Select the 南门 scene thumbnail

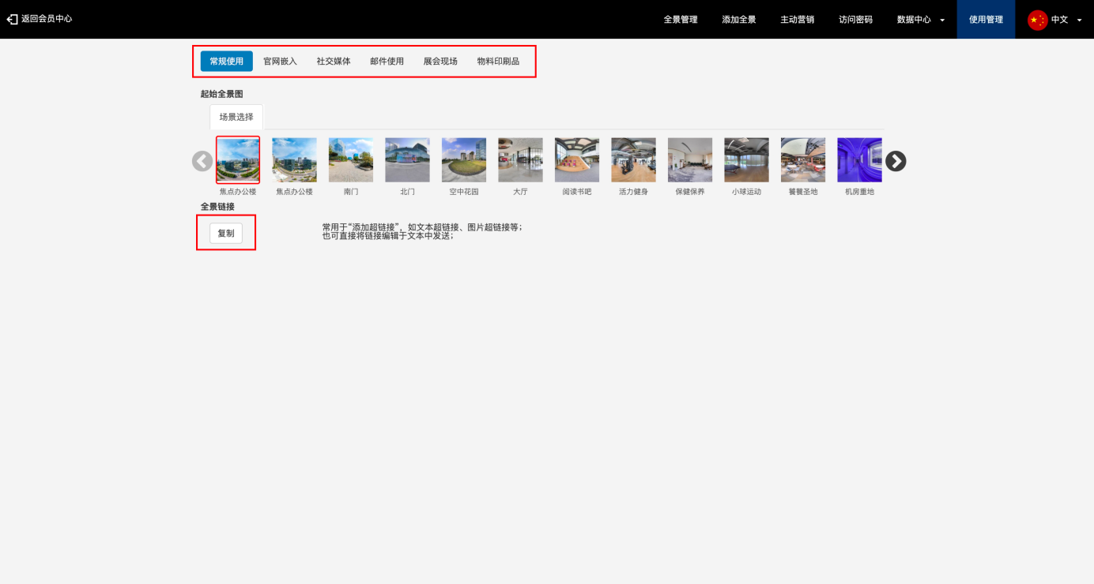351,160
